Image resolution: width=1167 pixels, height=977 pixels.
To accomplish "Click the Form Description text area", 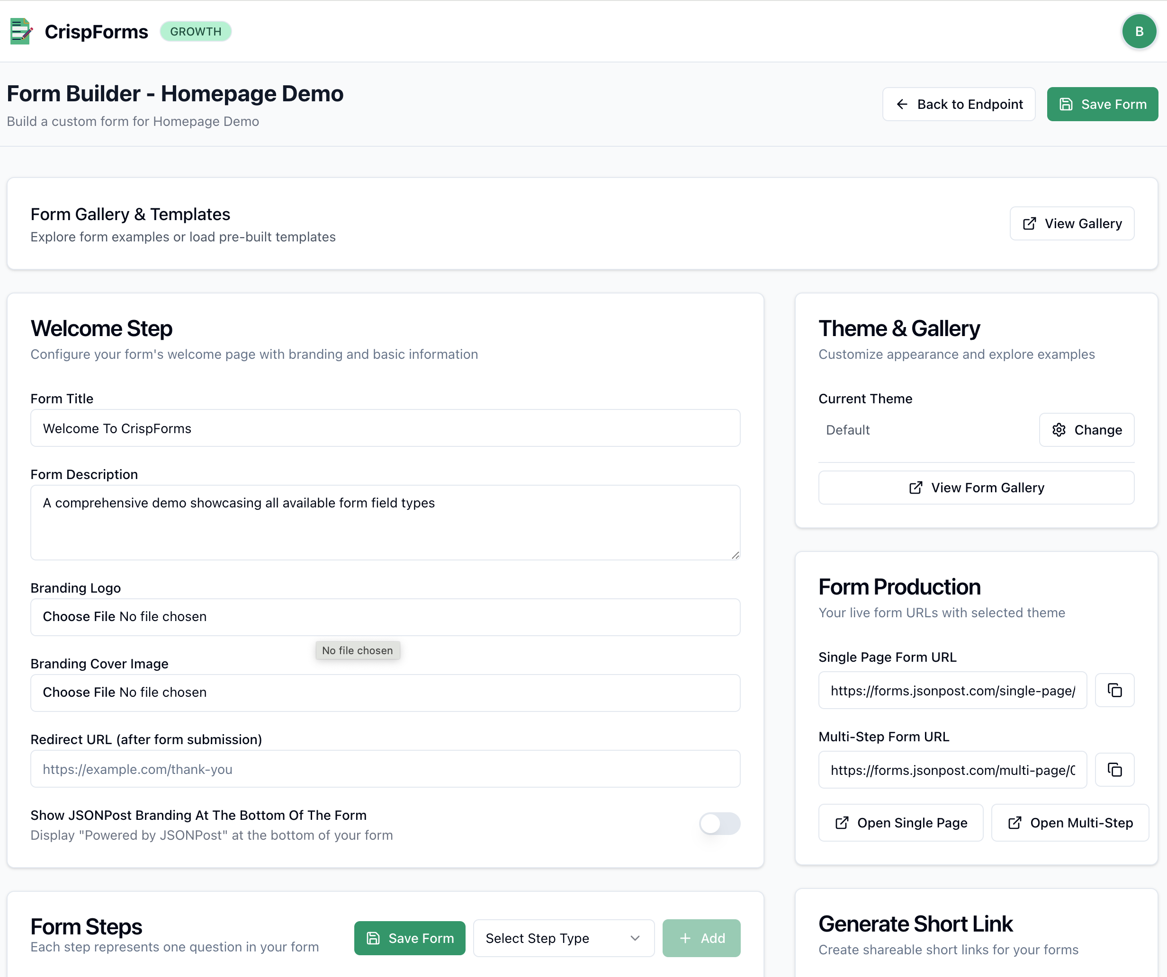I will [385, 522].
